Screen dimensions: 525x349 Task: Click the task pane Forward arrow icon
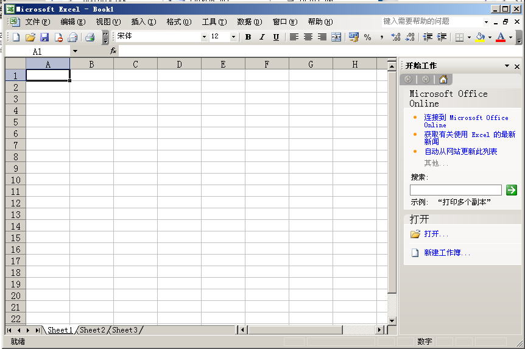(x=426, y=79)
